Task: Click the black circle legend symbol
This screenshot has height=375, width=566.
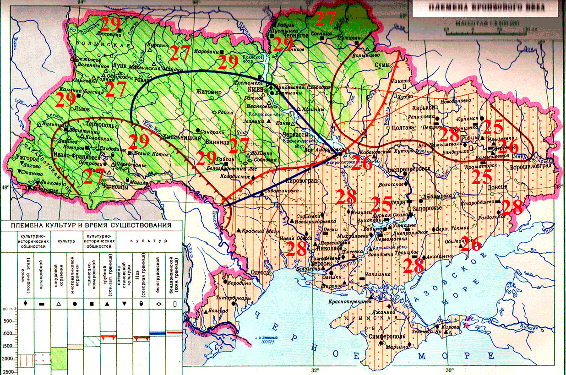Action: (76, 303)
